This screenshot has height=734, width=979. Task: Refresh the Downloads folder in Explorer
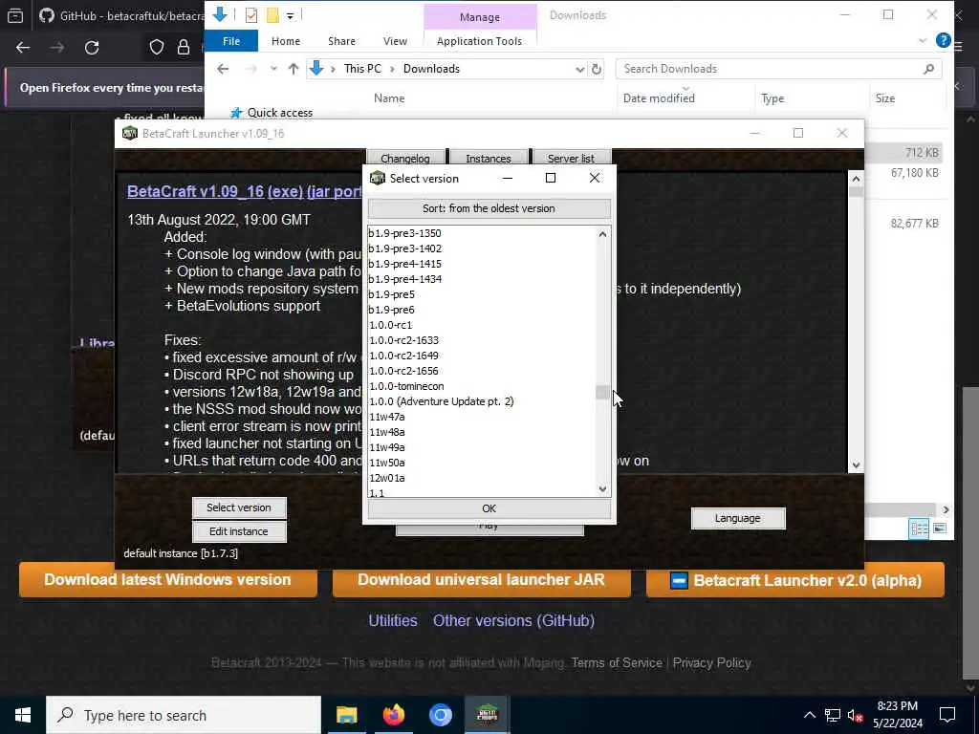(x=597, y=69)
